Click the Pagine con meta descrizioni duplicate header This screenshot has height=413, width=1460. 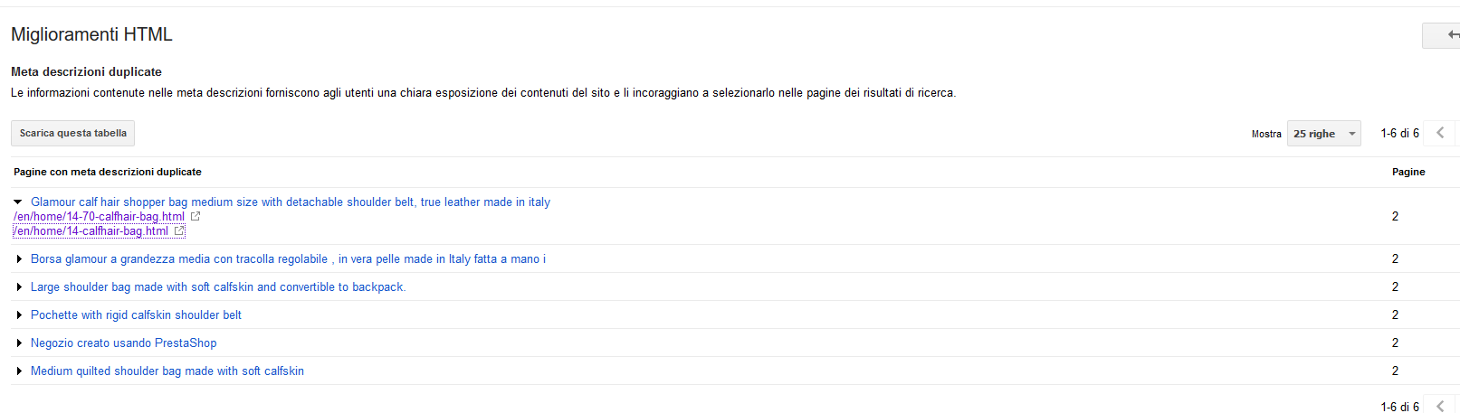tap(107, 172)
